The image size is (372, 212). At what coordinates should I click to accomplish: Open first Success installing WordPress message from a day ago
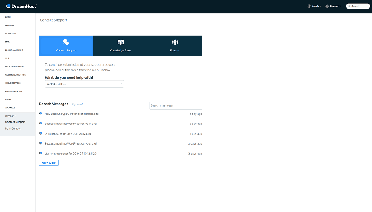[x=70, y=124]
